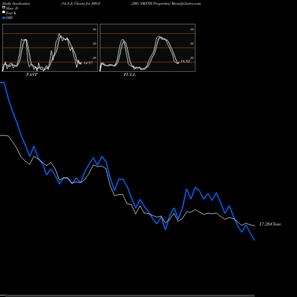Click '(JBG SMITH Properties) MunafaSutra.com' header text
Image resolution: width=297 pixels, height=297 pixels.
pyautogui.click(x=166, y=4)
